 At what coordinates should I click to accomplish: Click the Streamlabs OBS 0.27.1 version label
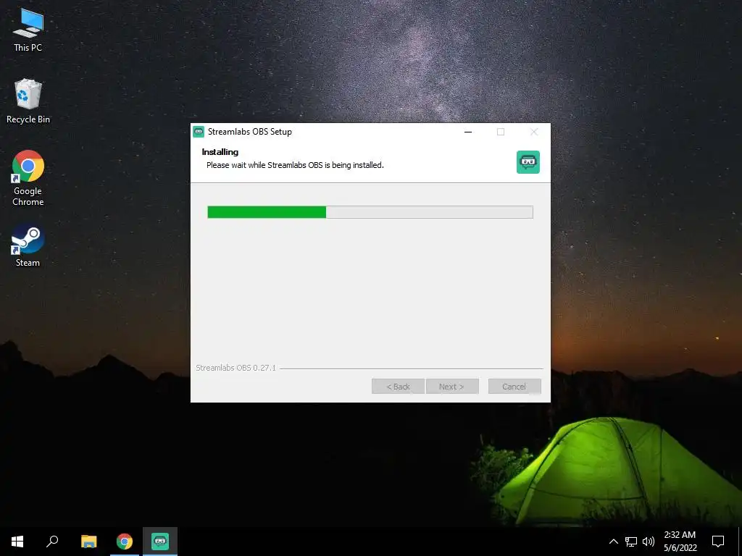coord(235,367)
